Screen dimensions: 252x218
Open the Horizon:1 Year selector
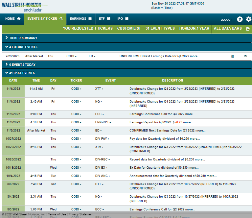(194, 29)
